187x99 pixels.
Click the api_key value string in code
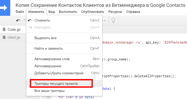(x=175, y=43)
